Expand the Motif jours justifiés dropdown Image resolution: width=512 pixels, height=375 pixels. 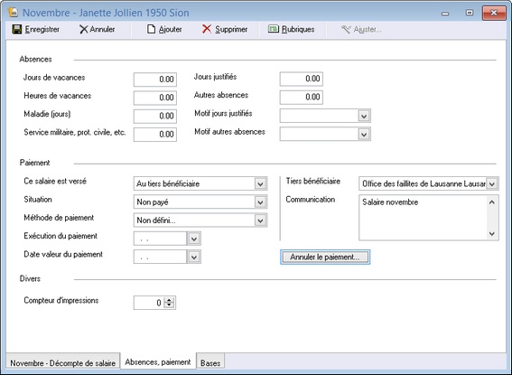[364, 116]
